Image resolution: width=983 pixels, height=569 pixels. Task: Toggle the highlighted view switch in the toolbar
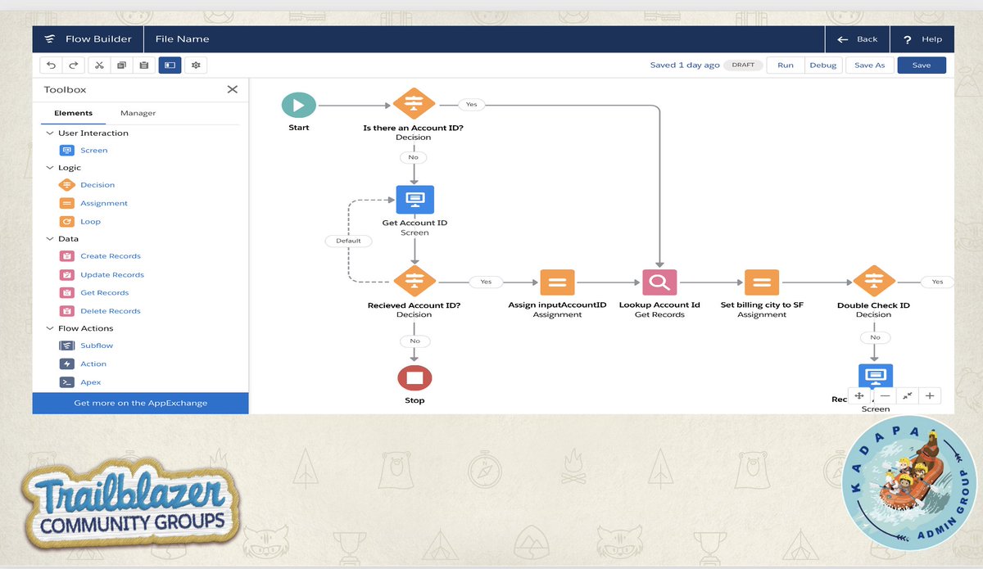(170, 65)
